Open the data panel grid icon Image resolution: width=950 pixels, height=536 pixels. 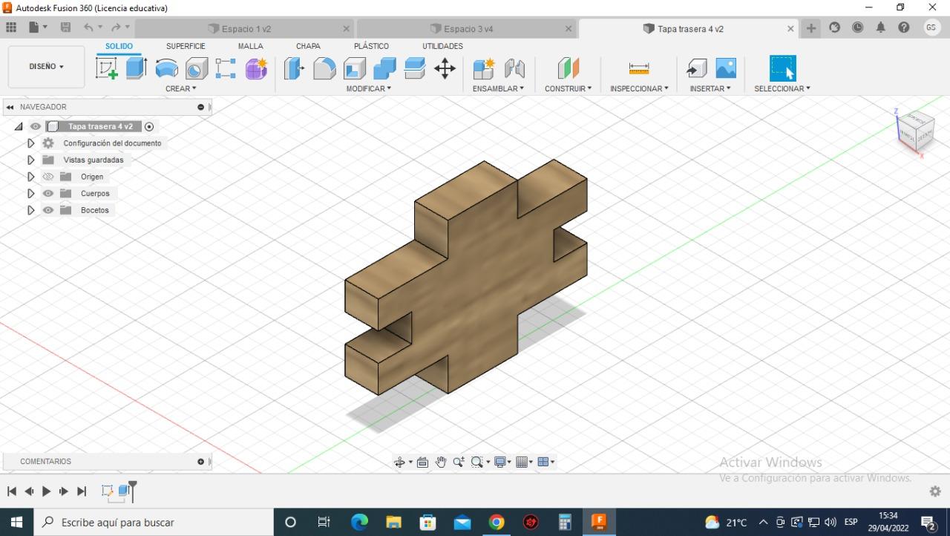pyautogui.click(x=11, y=28)
